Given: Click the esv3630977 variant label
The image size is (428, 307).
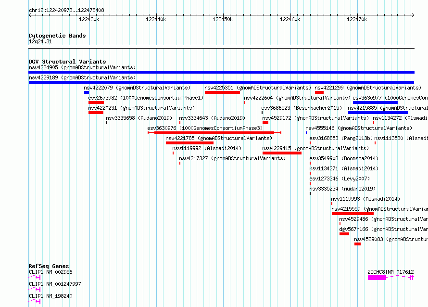Looking at the screenshot, I should click(x=390, y=98).
